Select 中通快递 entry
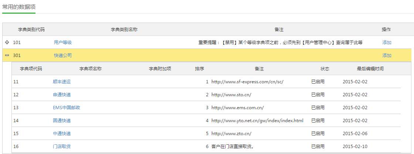The height and width of the screenshot is (154, 414). [x=62, y=133]
